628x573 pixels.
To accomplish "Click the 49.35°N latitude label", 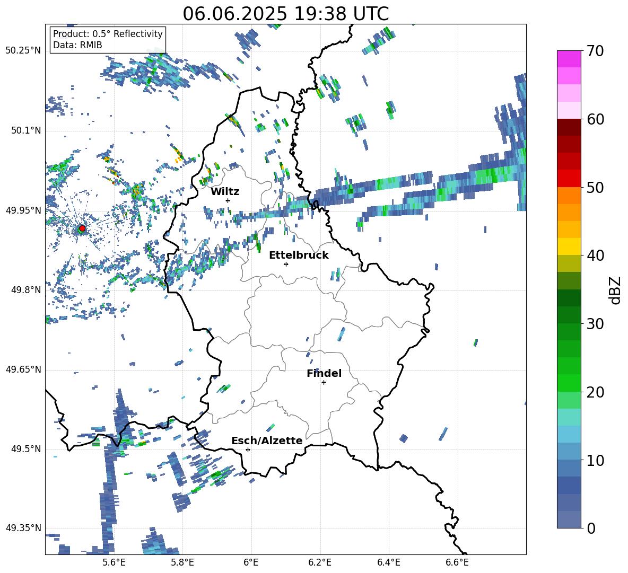I will 23,528.
